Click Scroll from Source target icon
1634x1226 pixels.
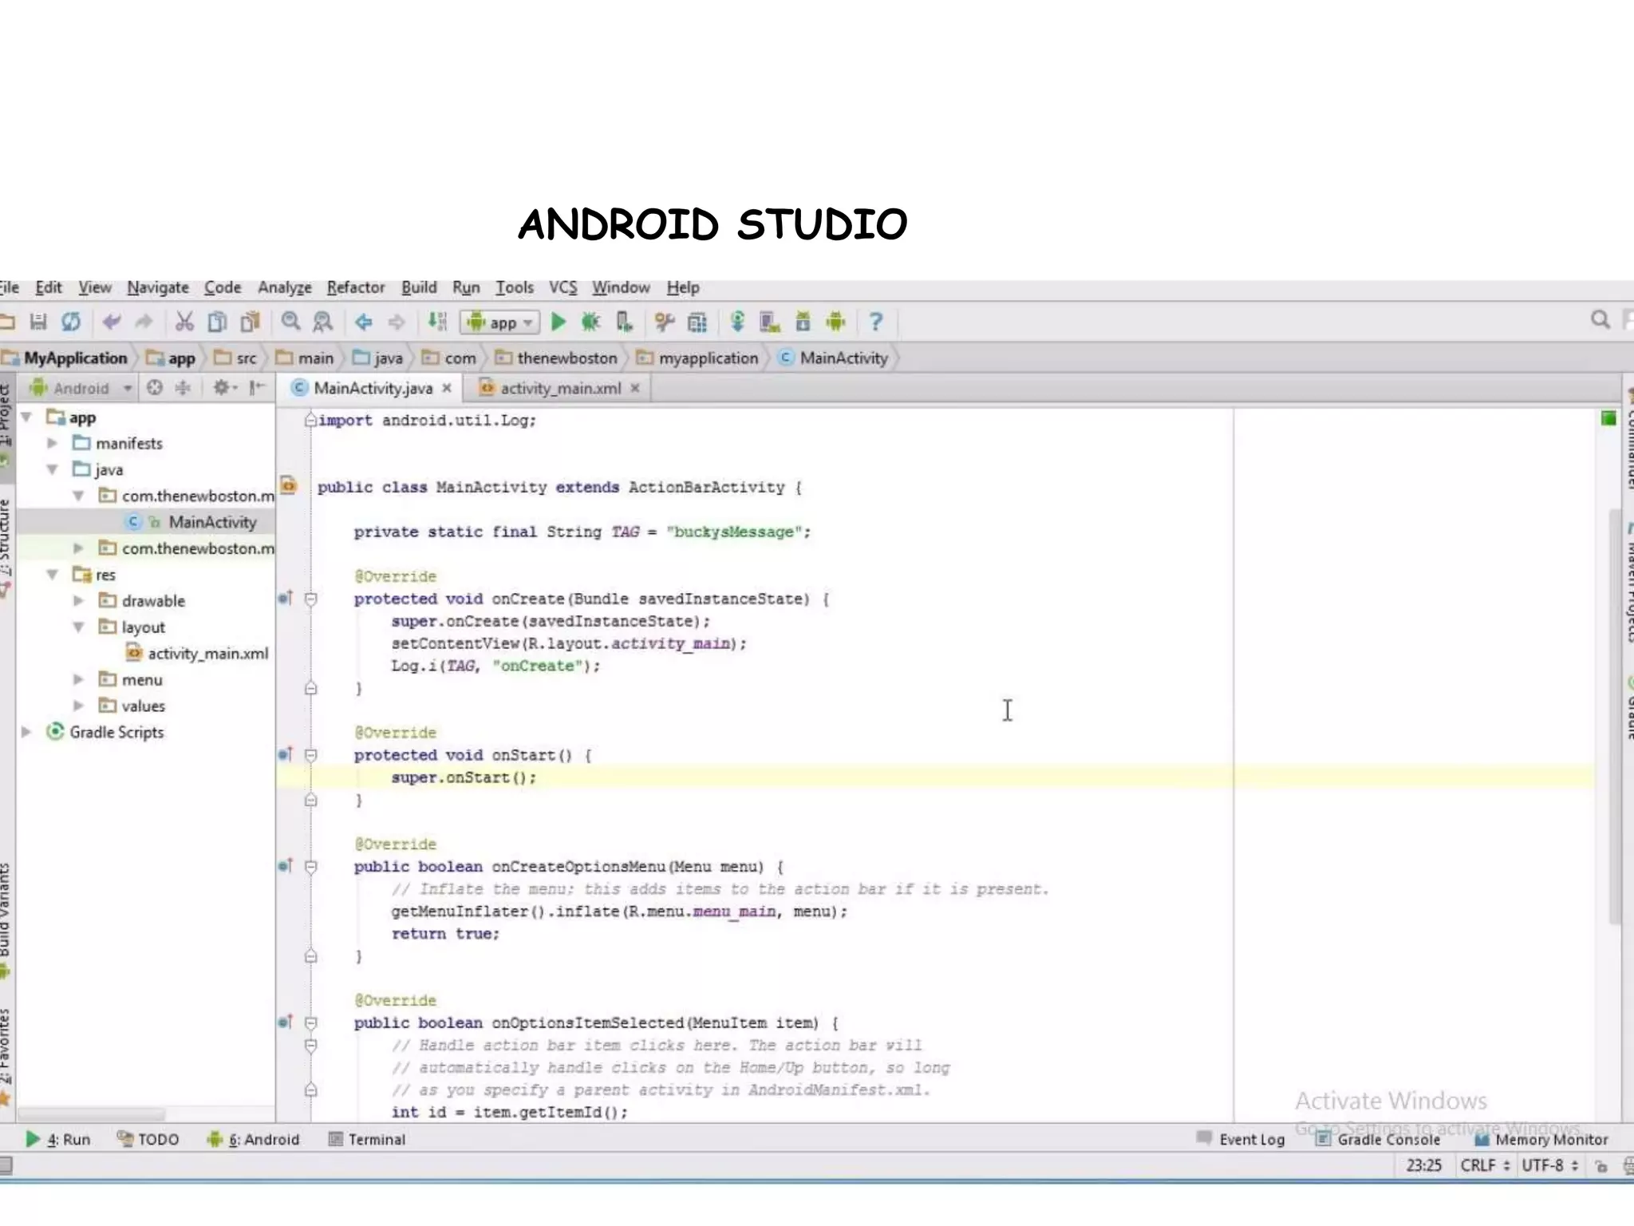pyautogui.click(x=155, y=388)
